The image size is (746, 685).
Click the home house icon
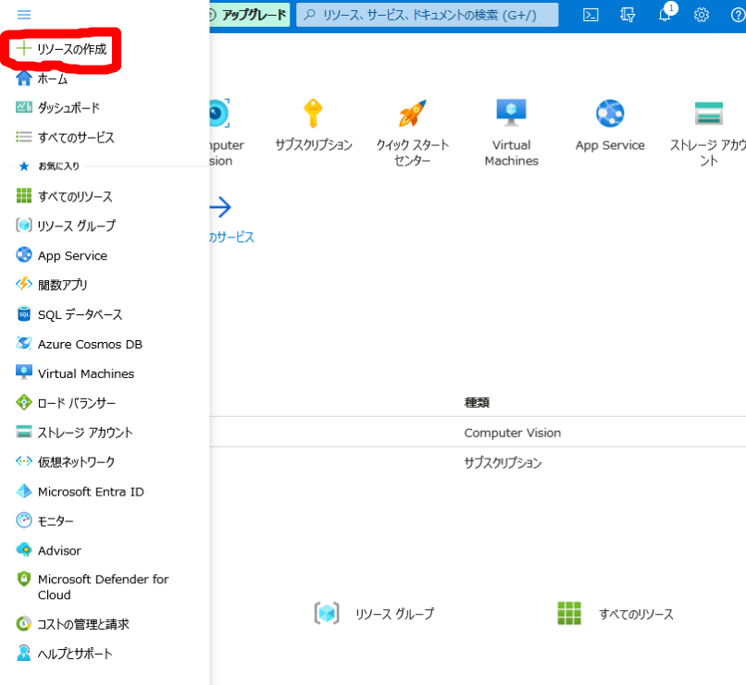tap(24, 79)
